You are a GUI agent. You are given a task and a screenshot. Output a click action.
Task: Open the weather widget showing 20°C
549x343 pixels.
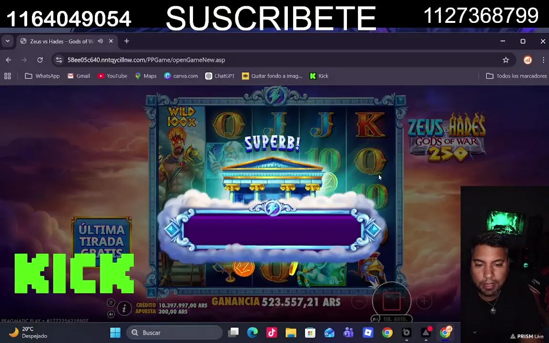(x=28, y=333)
